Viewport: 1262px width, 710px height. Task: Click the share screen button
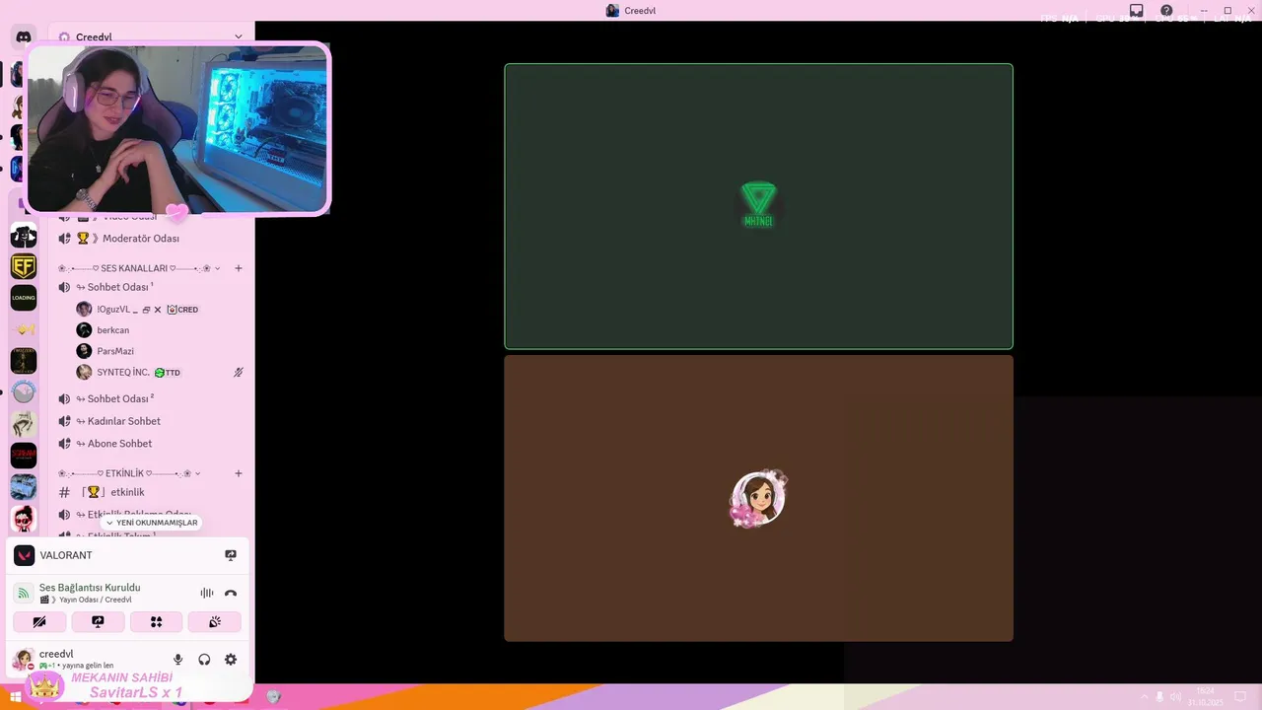(98, 621)
